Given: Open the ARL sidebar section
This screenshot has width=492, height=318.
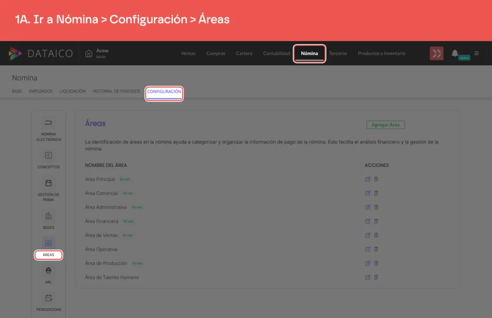Looking at the screenshot, I should (x=48, y=275).
